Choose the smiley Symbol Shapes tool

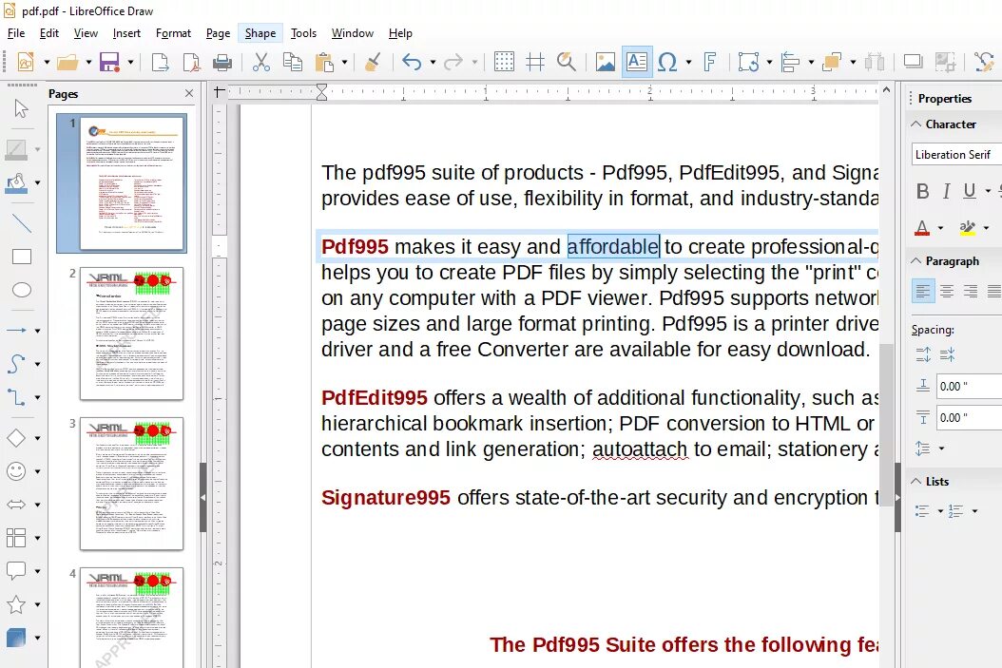(x=16, y=471)
